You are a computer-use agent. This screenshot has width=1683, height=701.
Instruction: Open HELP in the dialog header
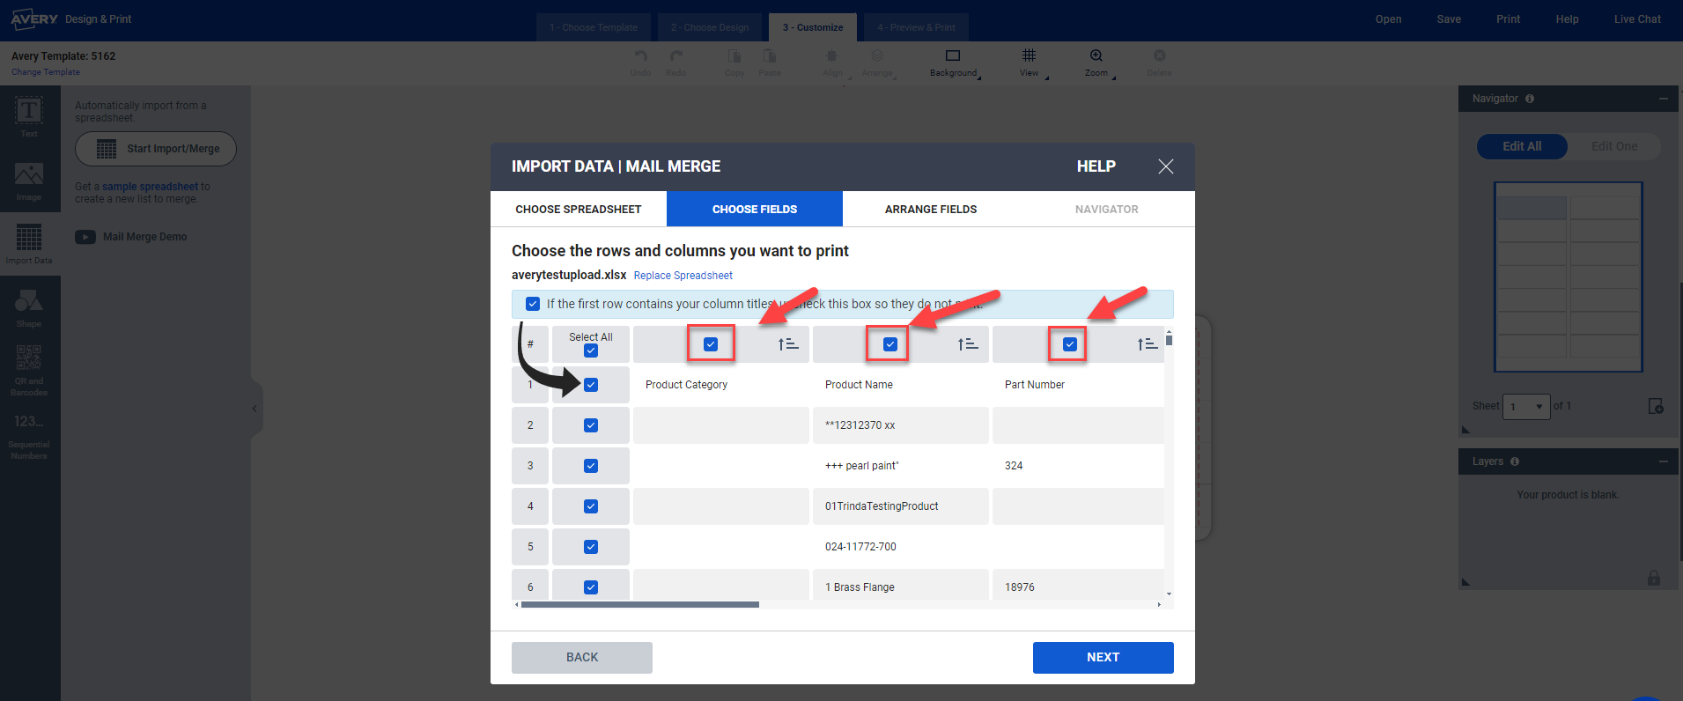click(1096, 166)
